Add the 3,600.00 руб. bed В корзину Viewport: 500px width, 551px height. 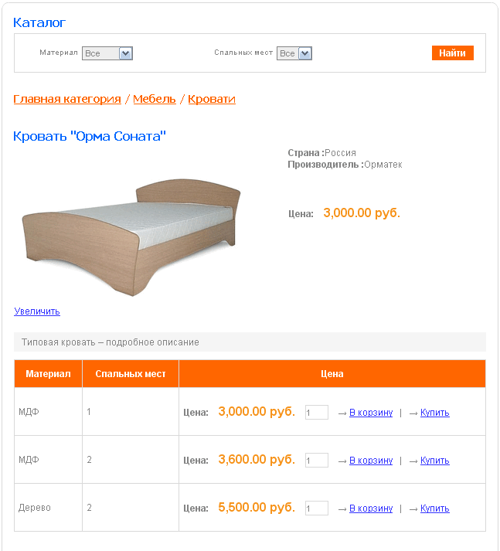point(371,461)
